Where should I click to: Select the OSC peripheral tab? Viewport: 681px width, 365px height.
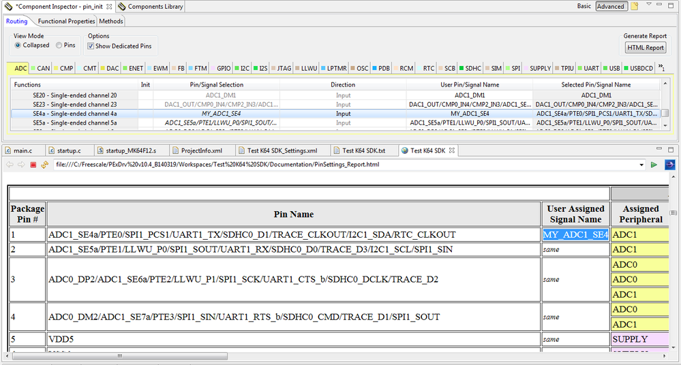360,68
